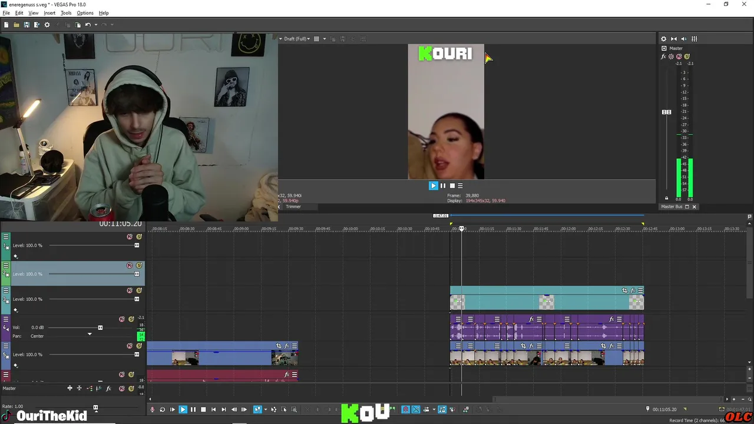Open Pan/Crop on the teal track 3 clip
754x424 pixels.
(x=624, y=290)
